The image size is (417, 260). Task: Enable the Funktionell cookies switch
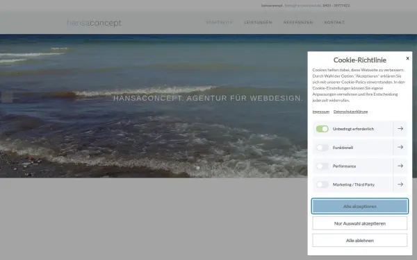(x=322, y=148)
